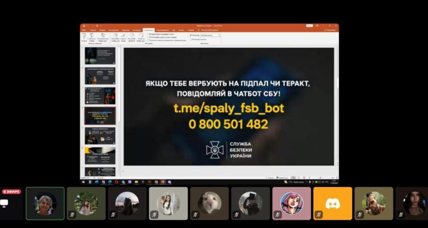Start slideshow from the beginning
Image resolution: width=428 pixels, height=228 pixels.
click(x=84, y=37)
